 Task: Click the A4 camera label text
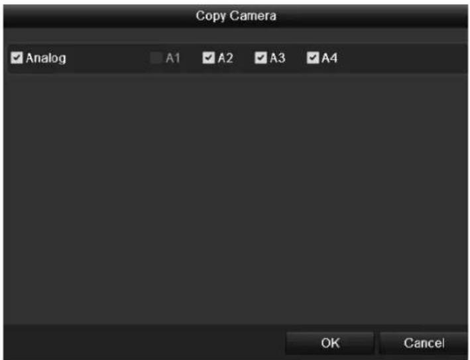point(329,58)
